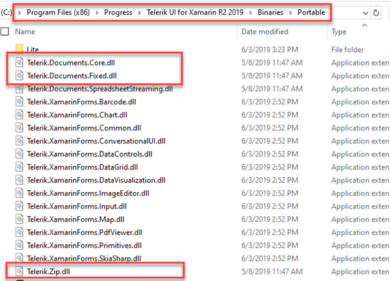The image size is (390, 281).
Task: Select the Lite folder name
Action: 33,49
